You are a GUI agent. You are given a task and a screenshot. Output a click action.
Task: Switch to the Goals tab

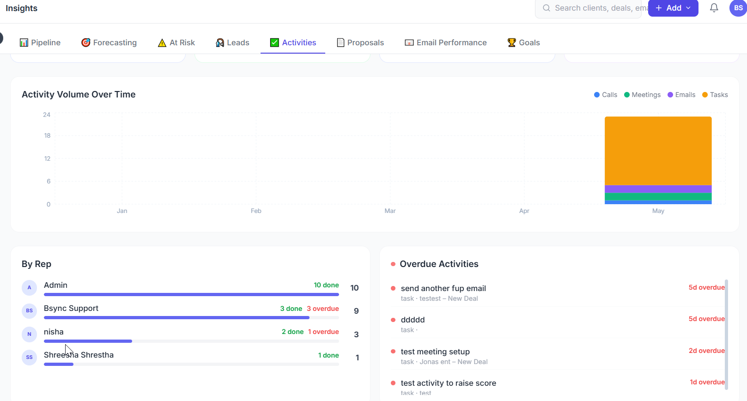pos(523,43)
